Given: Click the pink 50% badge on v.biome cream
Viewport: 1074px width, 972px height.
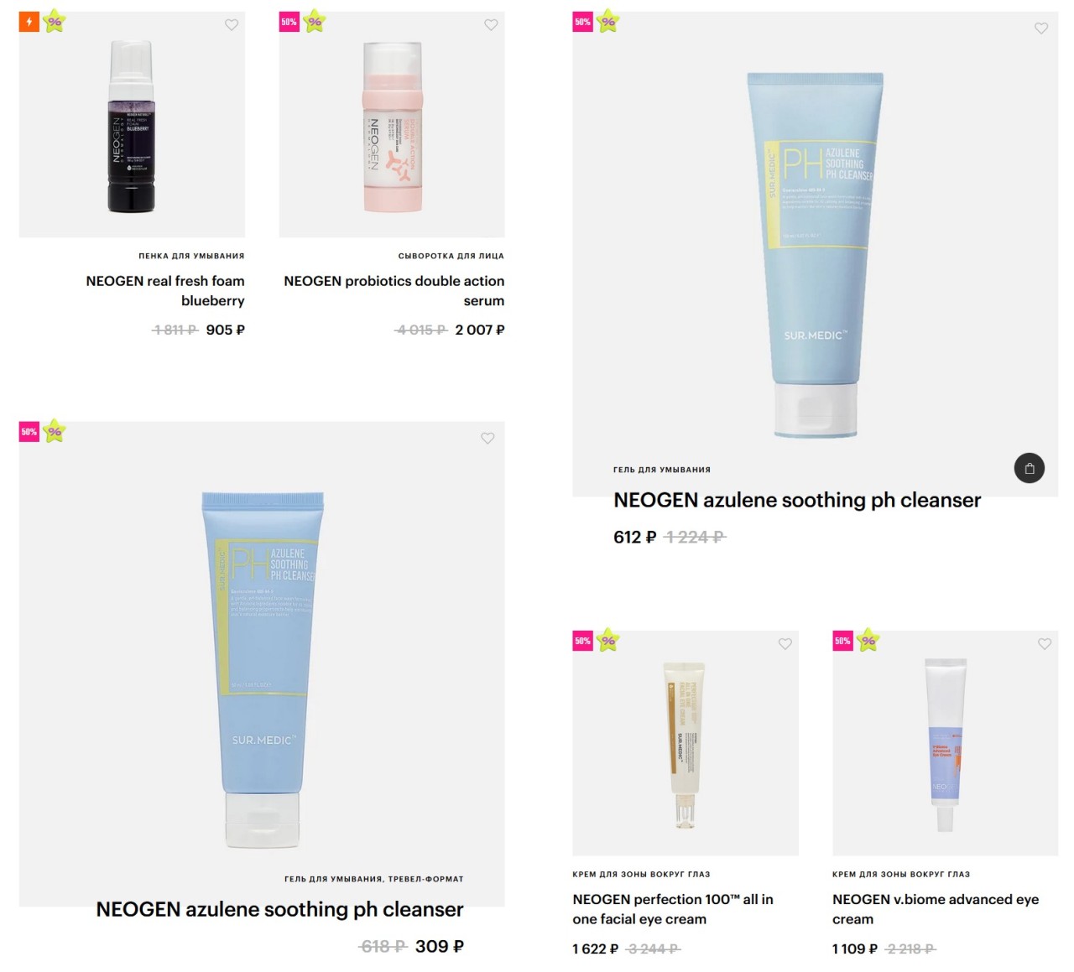Looking at the screenshot, I should (842, 641).
